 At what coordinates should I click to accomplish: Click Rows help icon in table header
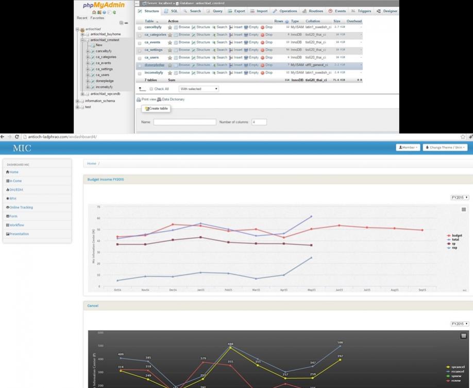287,22
